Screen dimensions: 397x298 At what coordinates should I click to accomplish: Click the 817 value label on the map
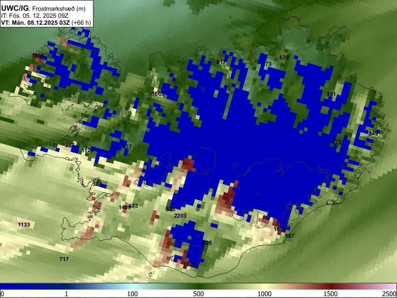pos(221,62)
